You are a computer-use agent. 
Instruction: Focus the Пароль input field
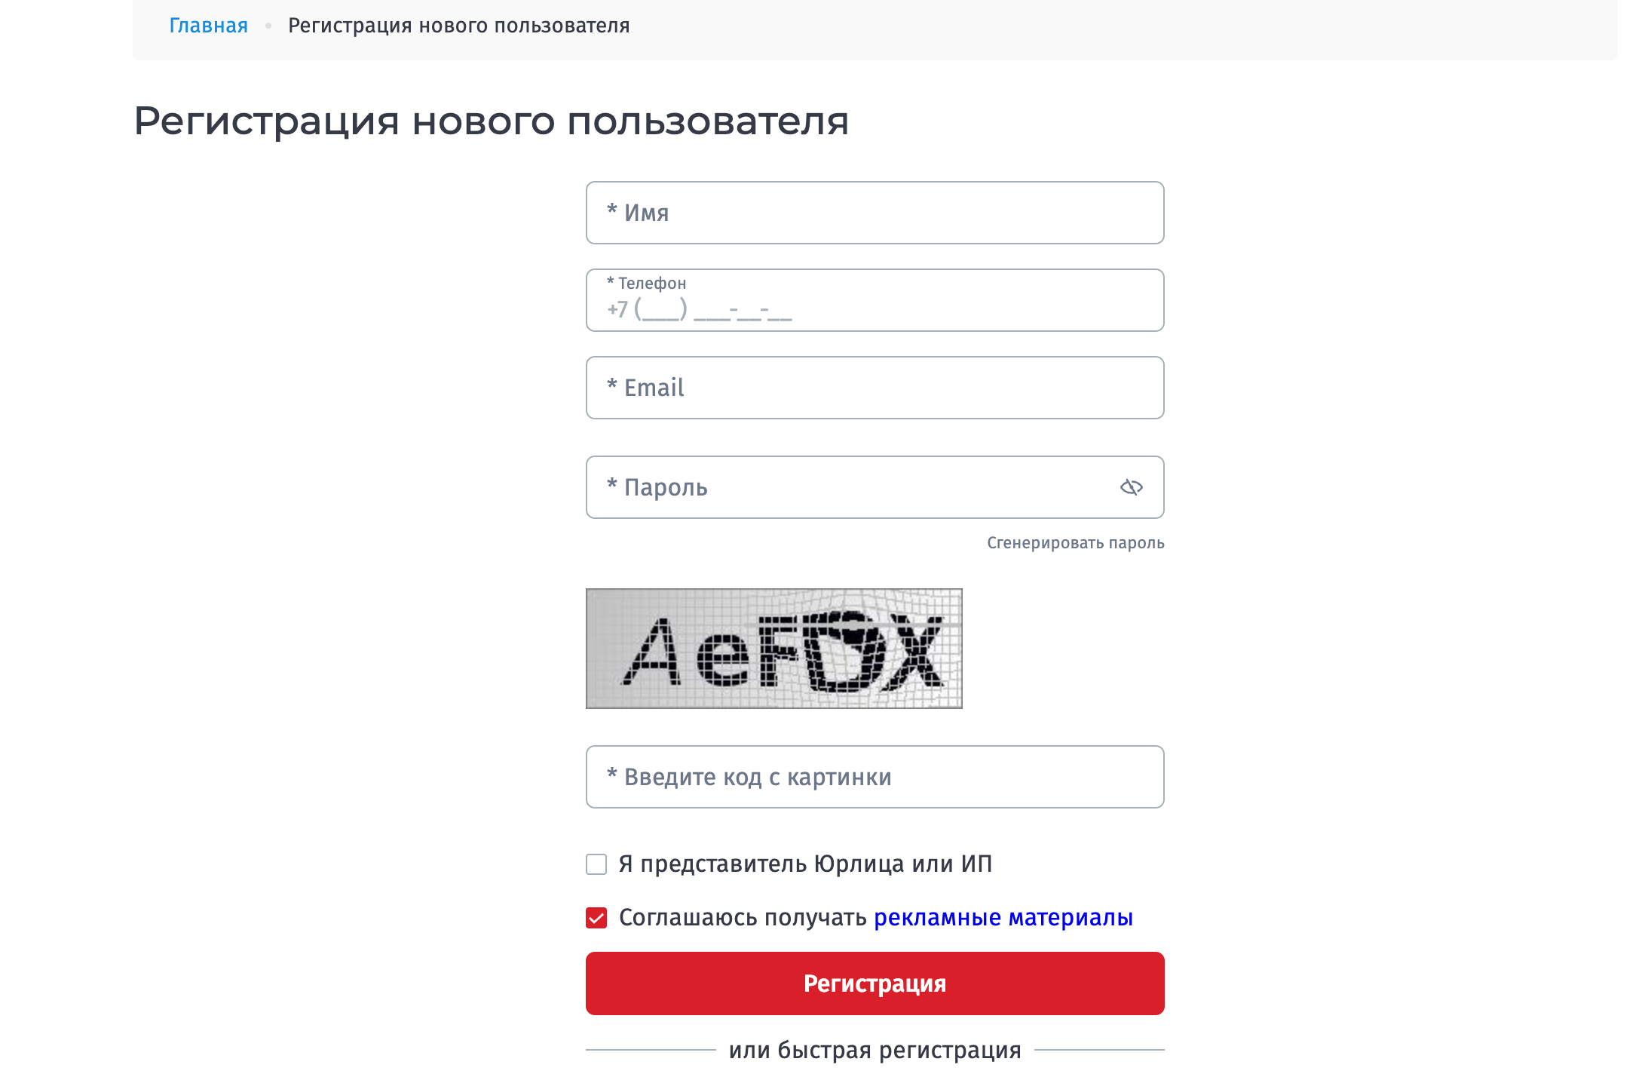click(852, 487)
